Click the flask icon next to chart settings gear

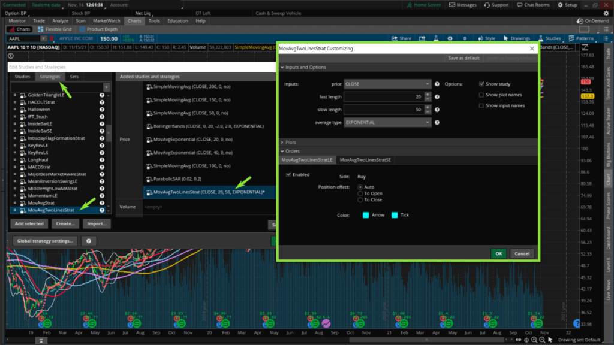(436, 38)
